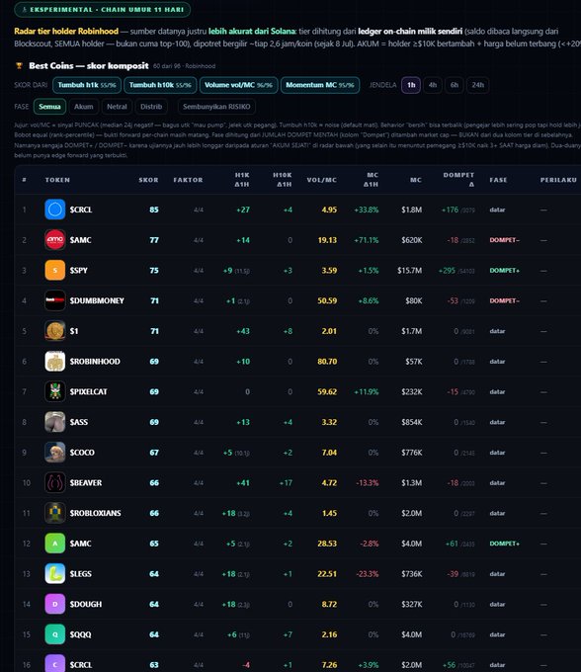Sort by the SKOR column header

pyautogui.click(x=148, y=180)
